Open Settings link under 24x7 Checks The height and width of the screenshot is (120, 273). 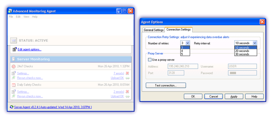tap(23, 73)
